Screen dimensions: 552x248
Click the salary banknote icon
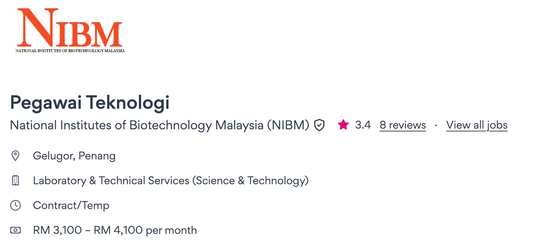(15, 230)
